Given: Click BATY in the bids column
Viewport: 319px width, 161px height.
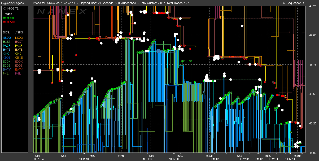Looking at the screenshot, I should (7, 69).
